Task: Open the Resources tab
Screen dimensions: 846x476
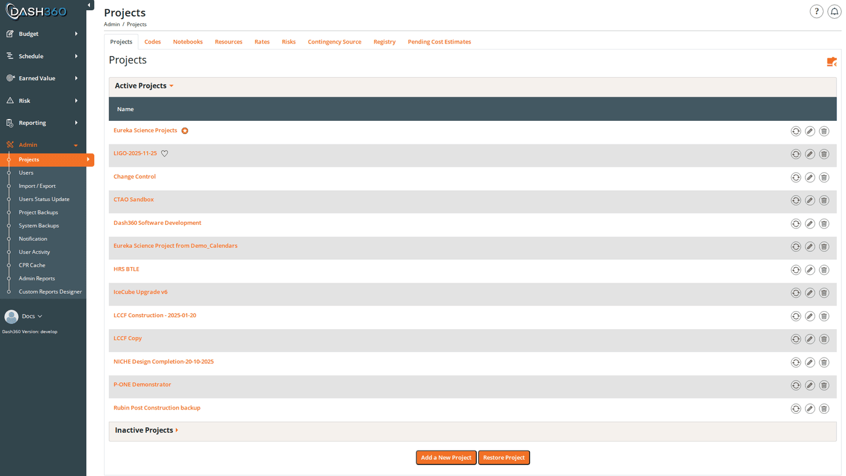Action: (228, 42)
